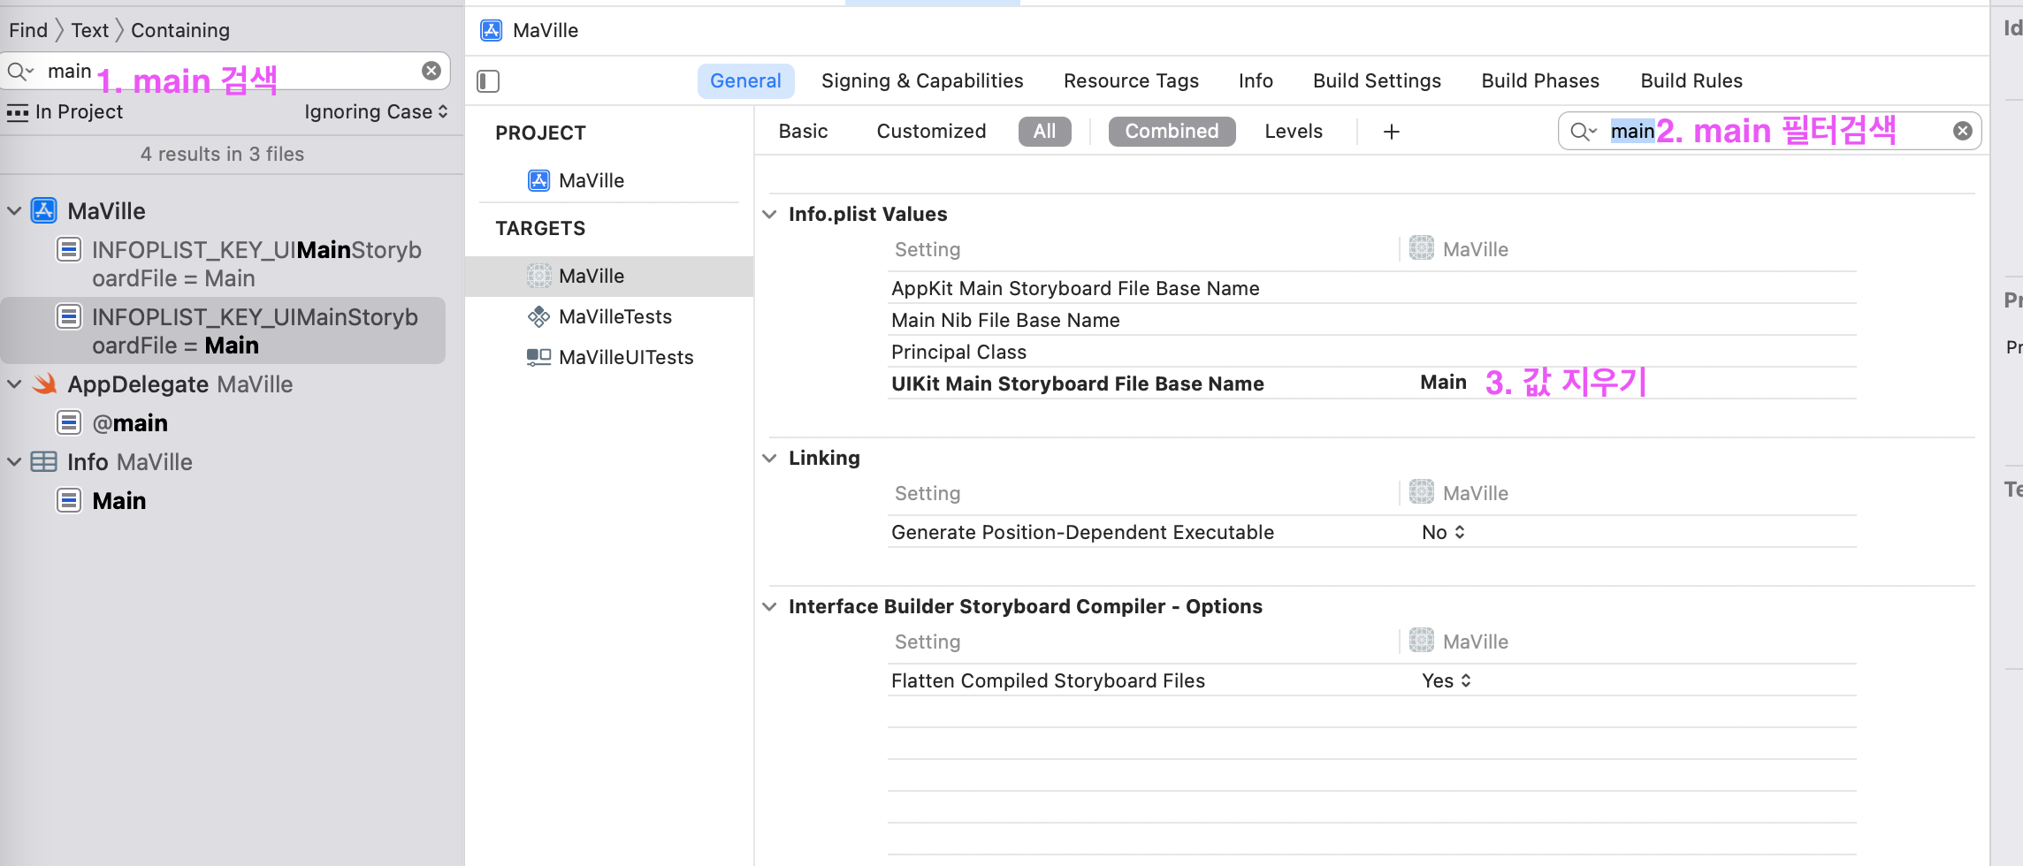Select Generate Position-Dependent Executable setting name
The height and width of the screenshot is (866, 2023).
pyautogui.click(x=1082, y=532)
